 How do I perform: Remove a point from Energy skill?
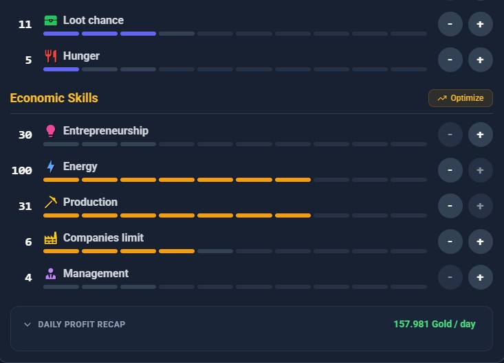point(450,170)
